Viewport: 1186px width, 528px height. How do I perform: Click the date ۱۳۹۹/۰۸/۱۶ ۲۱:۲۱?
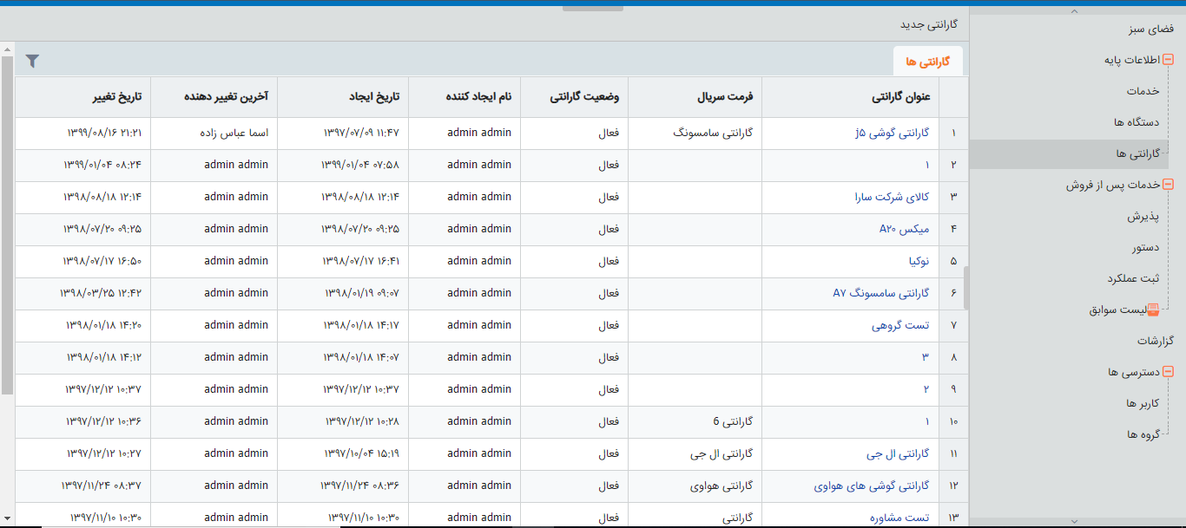pyautogui.click(x=104, y=134)
